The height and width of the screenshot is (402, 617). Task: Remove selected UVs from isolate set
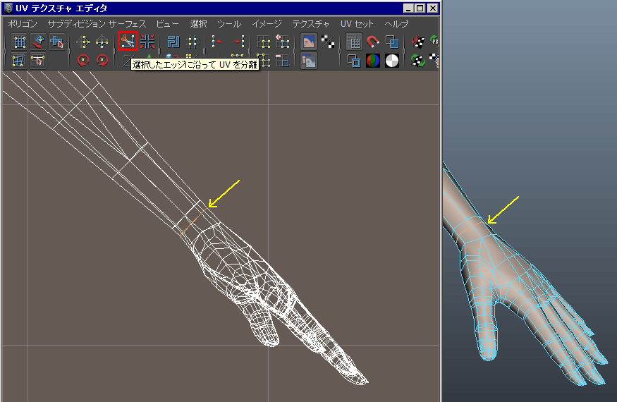click(282, 61)
